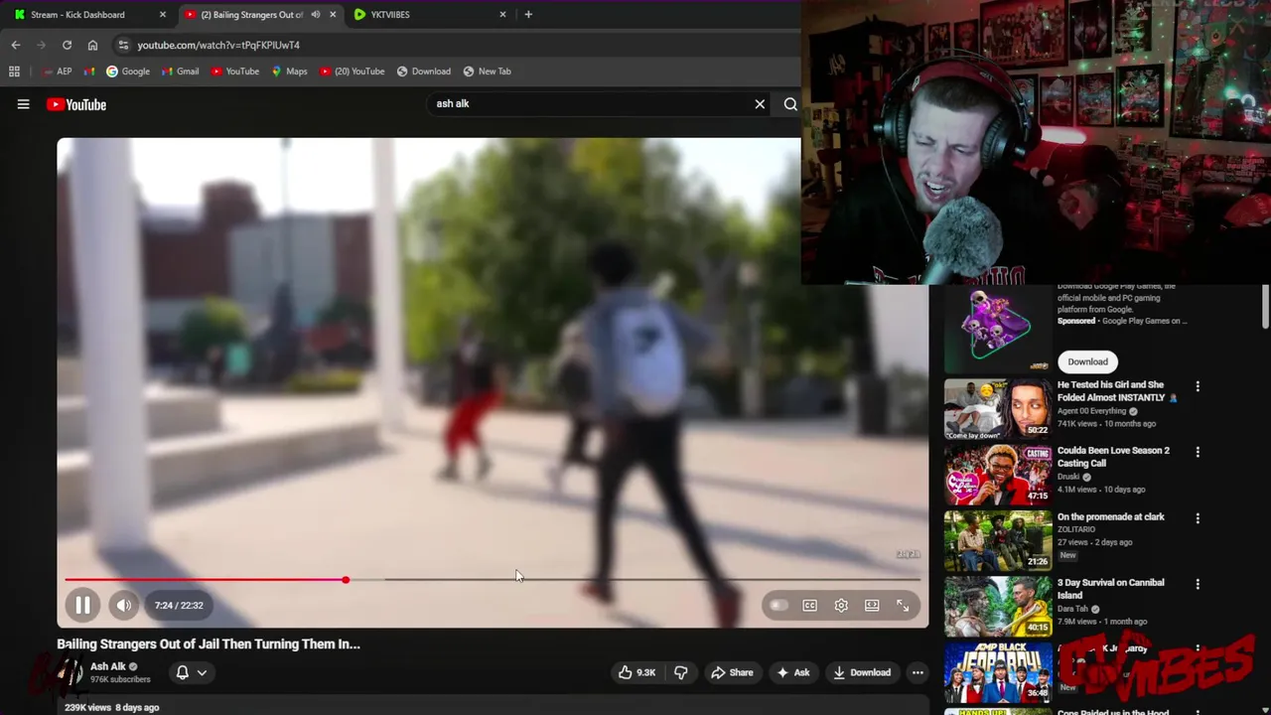Open 'On the promenade at clark' video title
Viewport: 1271px width, 715px height.
(x=1110, y=516)
